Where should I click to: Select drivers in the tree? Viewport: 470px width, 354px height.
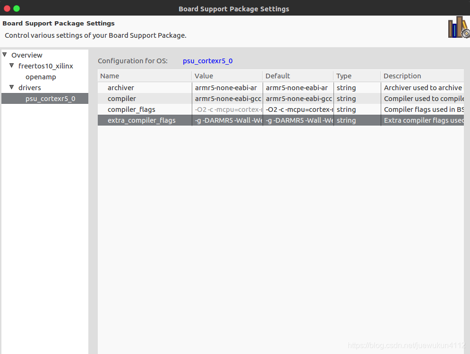click(30, 88)
